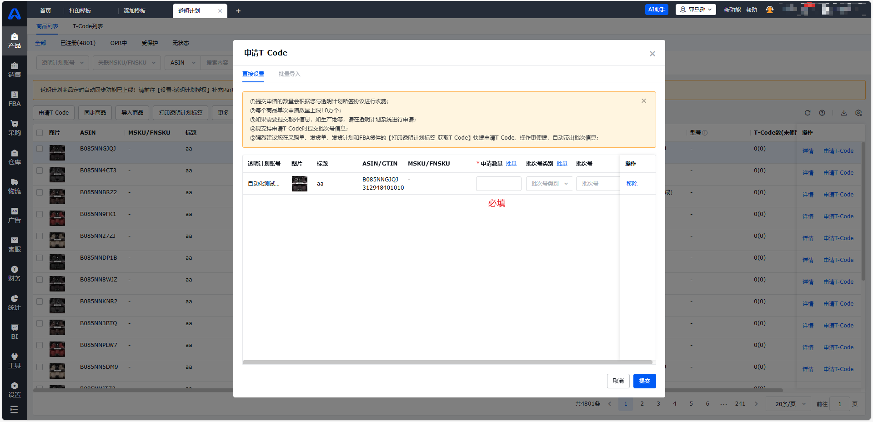Open the 亚马逊 platform dropdown
The width and height of the screenshot is (873, 422).
[x=696, y=10]
